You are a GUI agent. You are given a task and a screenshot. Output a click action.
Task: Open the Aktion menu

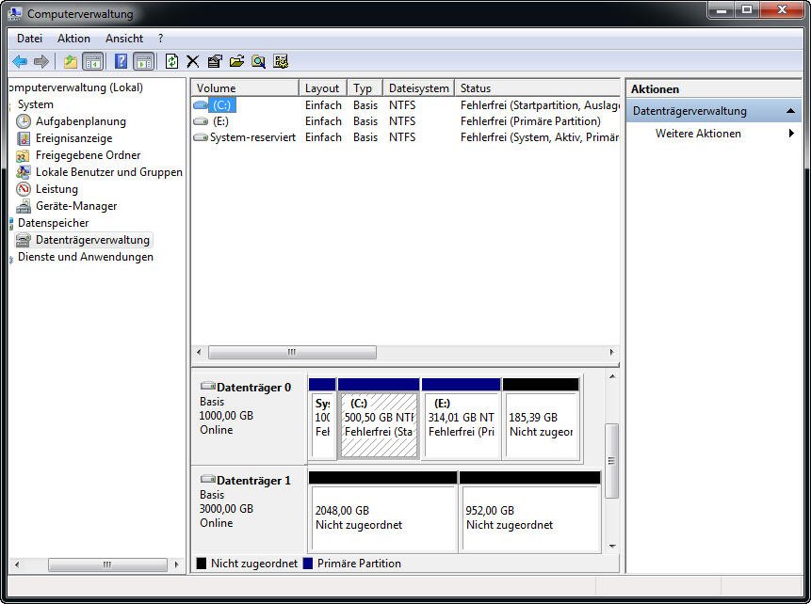pyautogui.click(x=73, y=39)
